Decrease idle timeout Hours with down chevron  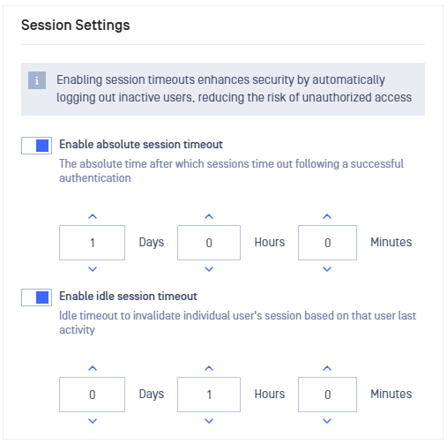(x=209, y=421)
